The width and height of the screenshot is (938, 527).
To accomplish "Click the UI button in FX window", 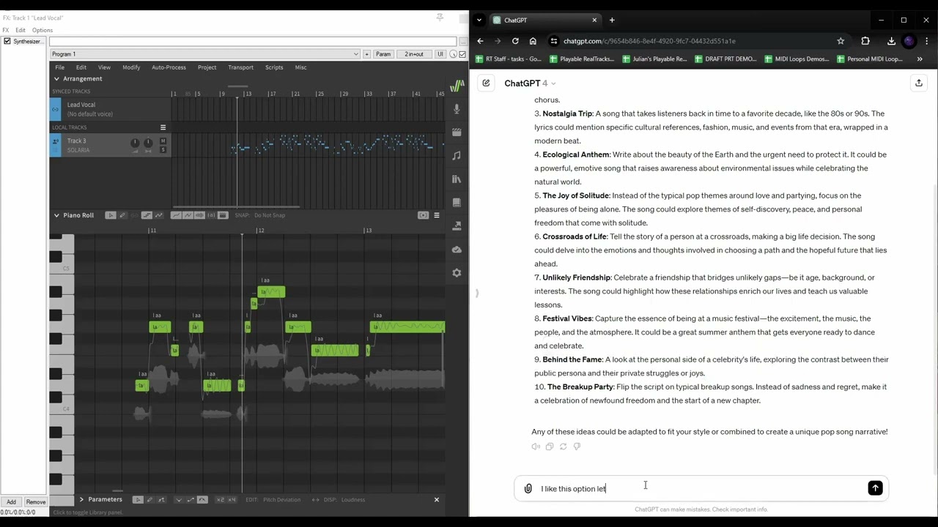I will pos(440,54).
